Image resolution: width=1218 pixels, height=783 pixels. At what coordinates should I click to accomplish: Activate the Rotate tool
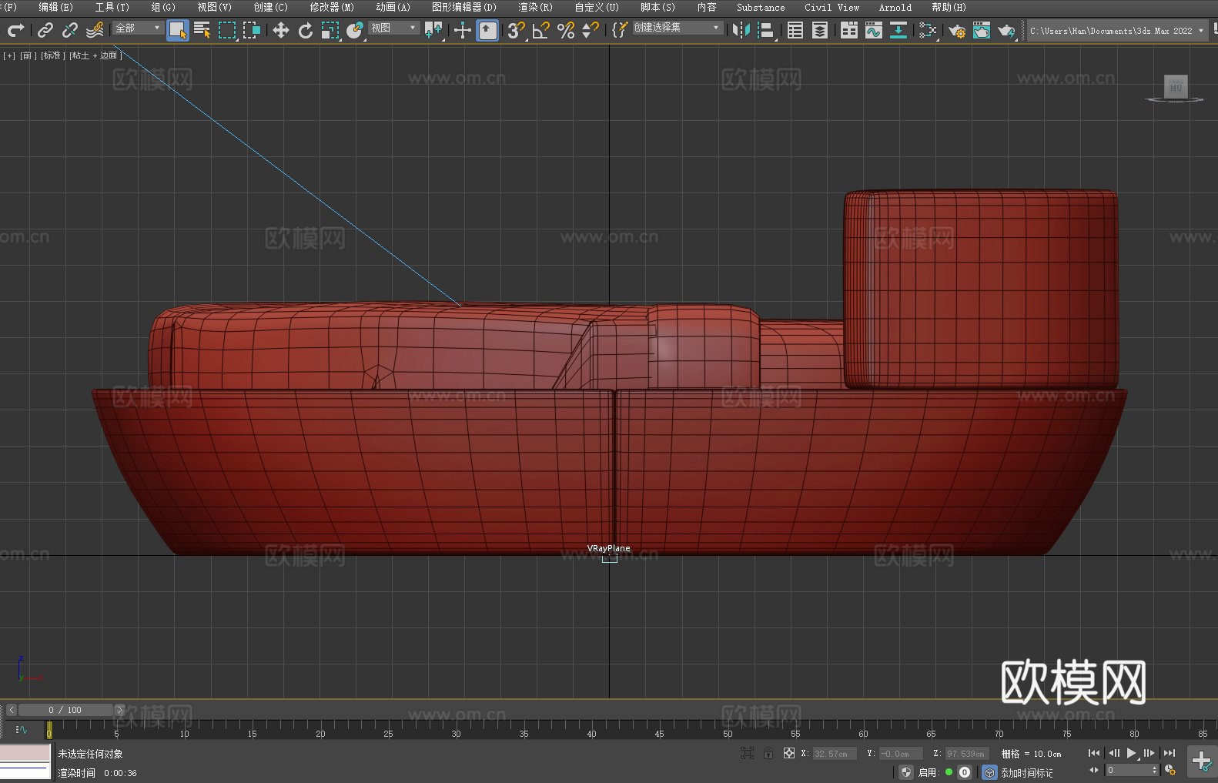click(x=306, y=30)
